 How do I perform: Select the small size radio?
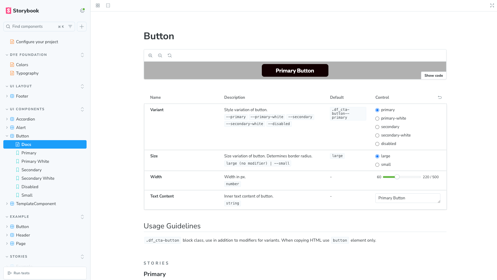tap(377, 165)
